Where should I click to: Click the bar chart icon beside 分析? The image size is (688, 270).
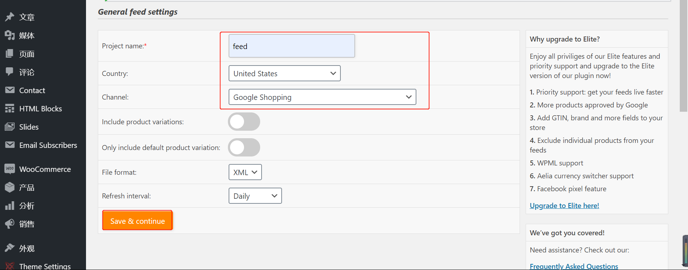pos(10,206)
